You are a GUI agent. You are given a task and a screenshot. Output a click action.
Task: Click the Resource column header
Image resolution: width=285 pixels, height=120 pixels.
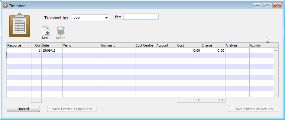point(19,45)
